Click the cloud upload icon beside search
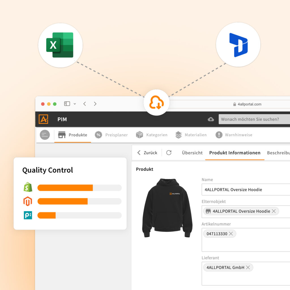Viewport: 290px width, 290px height. click(211, 119)
